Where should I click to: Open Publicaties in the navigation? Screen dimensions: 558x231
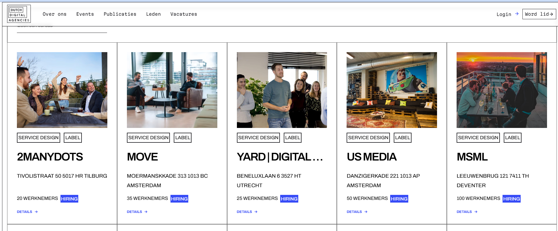tap(120, 14)
